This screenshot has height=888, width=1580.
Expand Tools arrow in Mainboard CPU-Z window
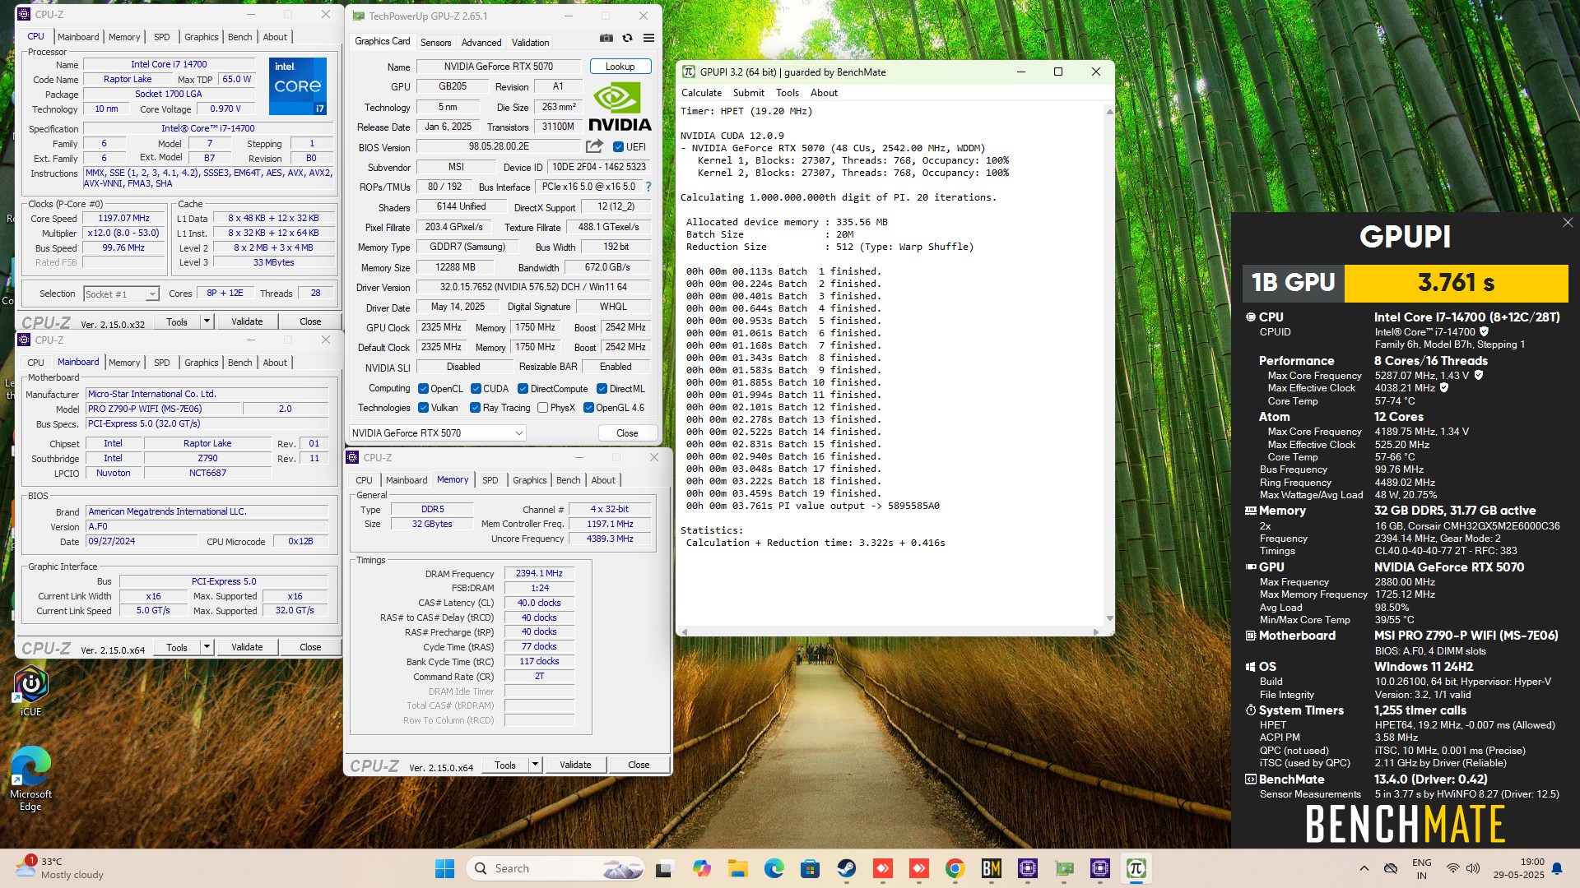[207, 647]
